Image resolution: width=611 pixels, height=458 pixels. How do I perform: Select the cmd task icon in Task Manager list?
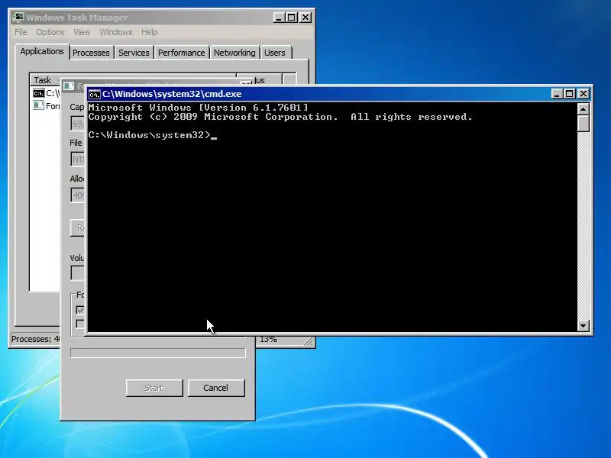pos(39,93)
